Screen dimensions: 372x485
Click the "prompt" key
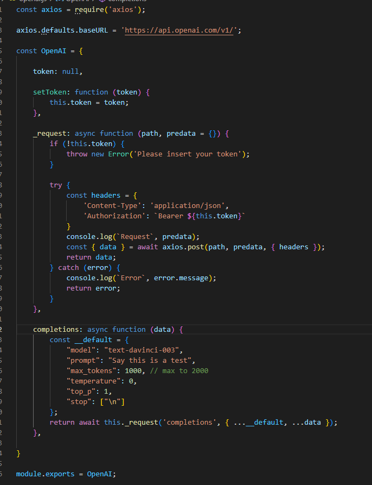(83, 360)
